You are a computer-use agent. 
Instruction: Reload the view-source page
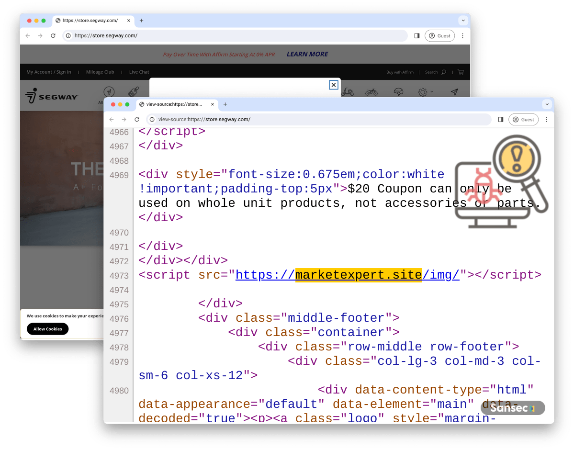(137, 119)
